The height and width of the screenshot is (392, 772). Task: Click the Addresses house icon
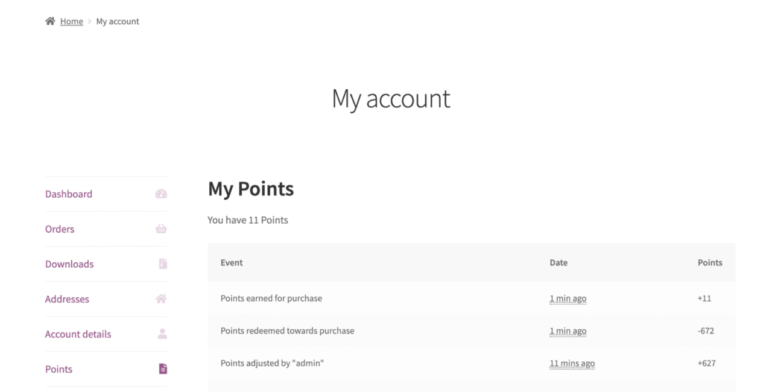(x=161, y=299)
